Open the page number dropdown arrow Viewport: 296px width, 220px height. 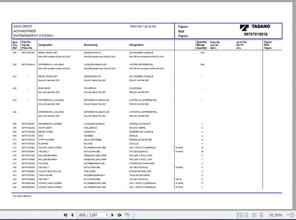click(x=107, y=215)
